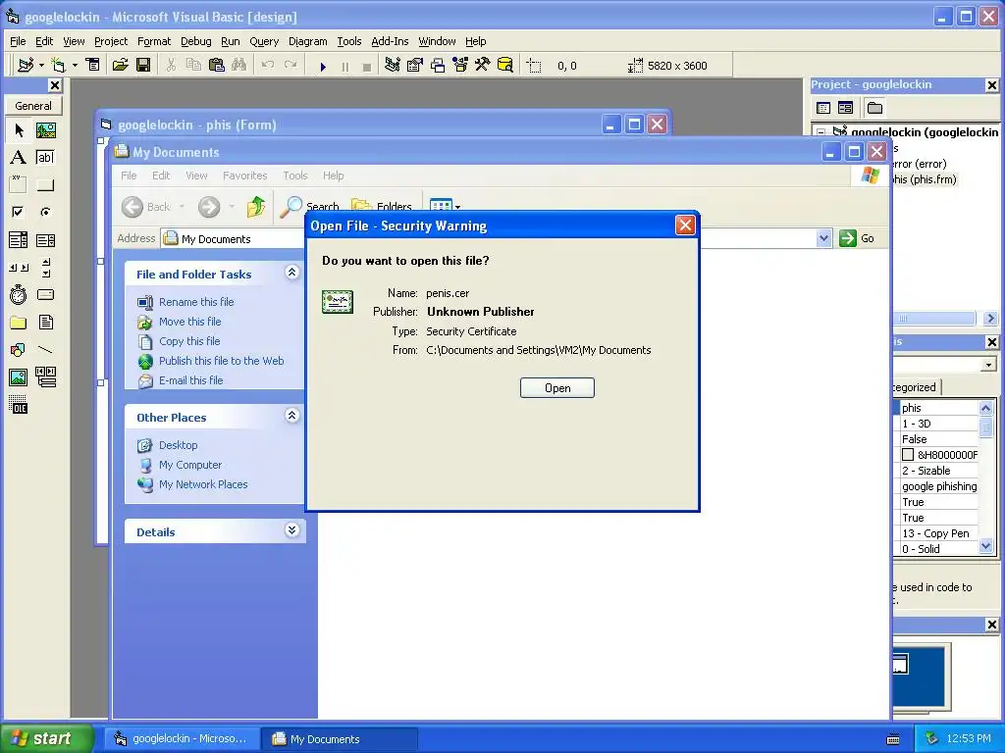Open Properties Window from toolbar

click(415, 66)
